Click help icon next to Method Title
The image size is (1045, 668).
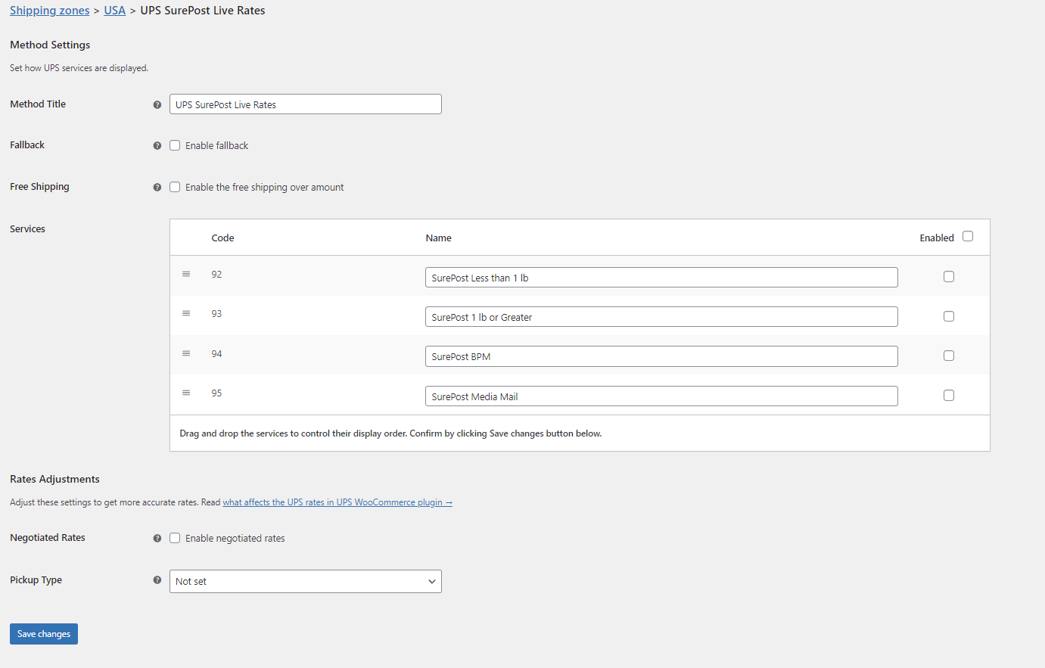pos(157,105)
